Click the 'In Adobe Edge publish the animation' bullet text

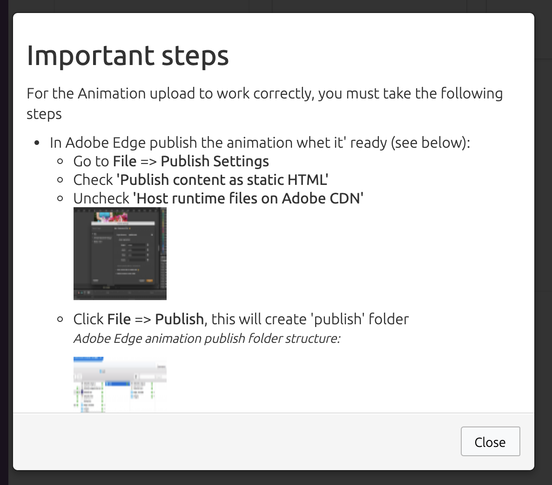pyautogui.click(x=260, y=143)
